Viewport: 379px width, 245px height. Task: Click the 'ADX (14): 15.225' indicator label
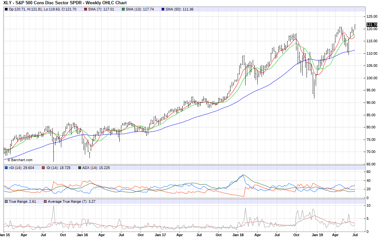point(96,168)
